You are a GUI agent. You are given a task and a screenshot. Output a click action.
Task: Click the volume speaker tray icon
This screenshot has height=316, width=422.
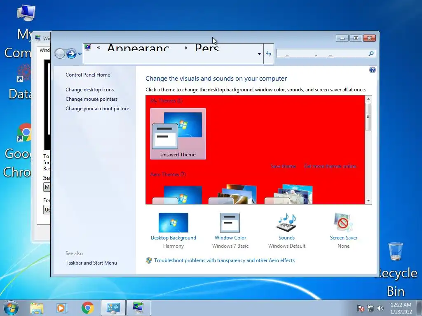(380, 308)
